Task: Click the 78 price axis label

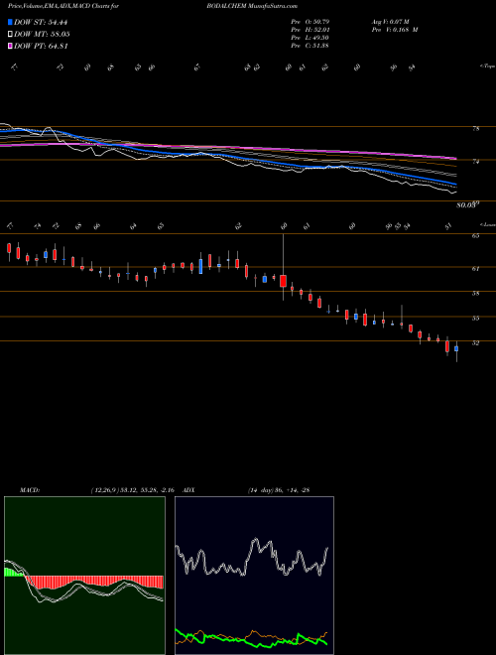Action: 475,129
